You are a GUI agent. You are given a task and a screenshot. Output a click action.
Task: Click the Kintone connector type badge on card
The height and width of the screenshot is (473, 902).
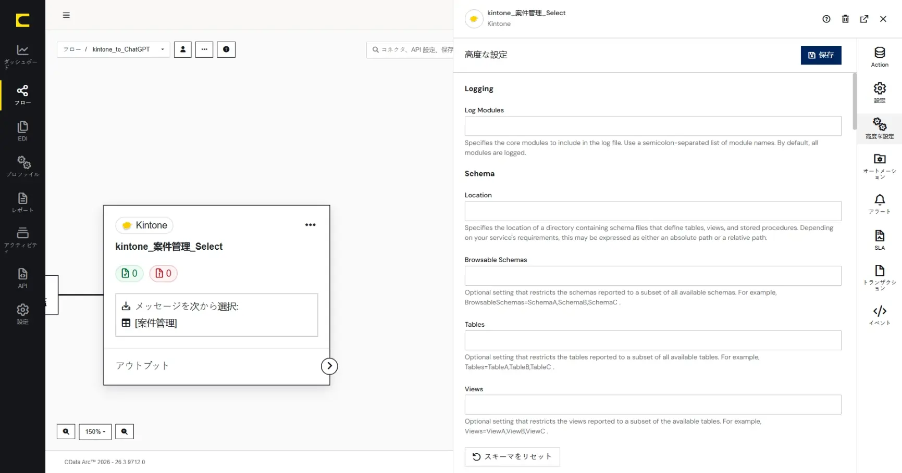click(x=144, y=225)
